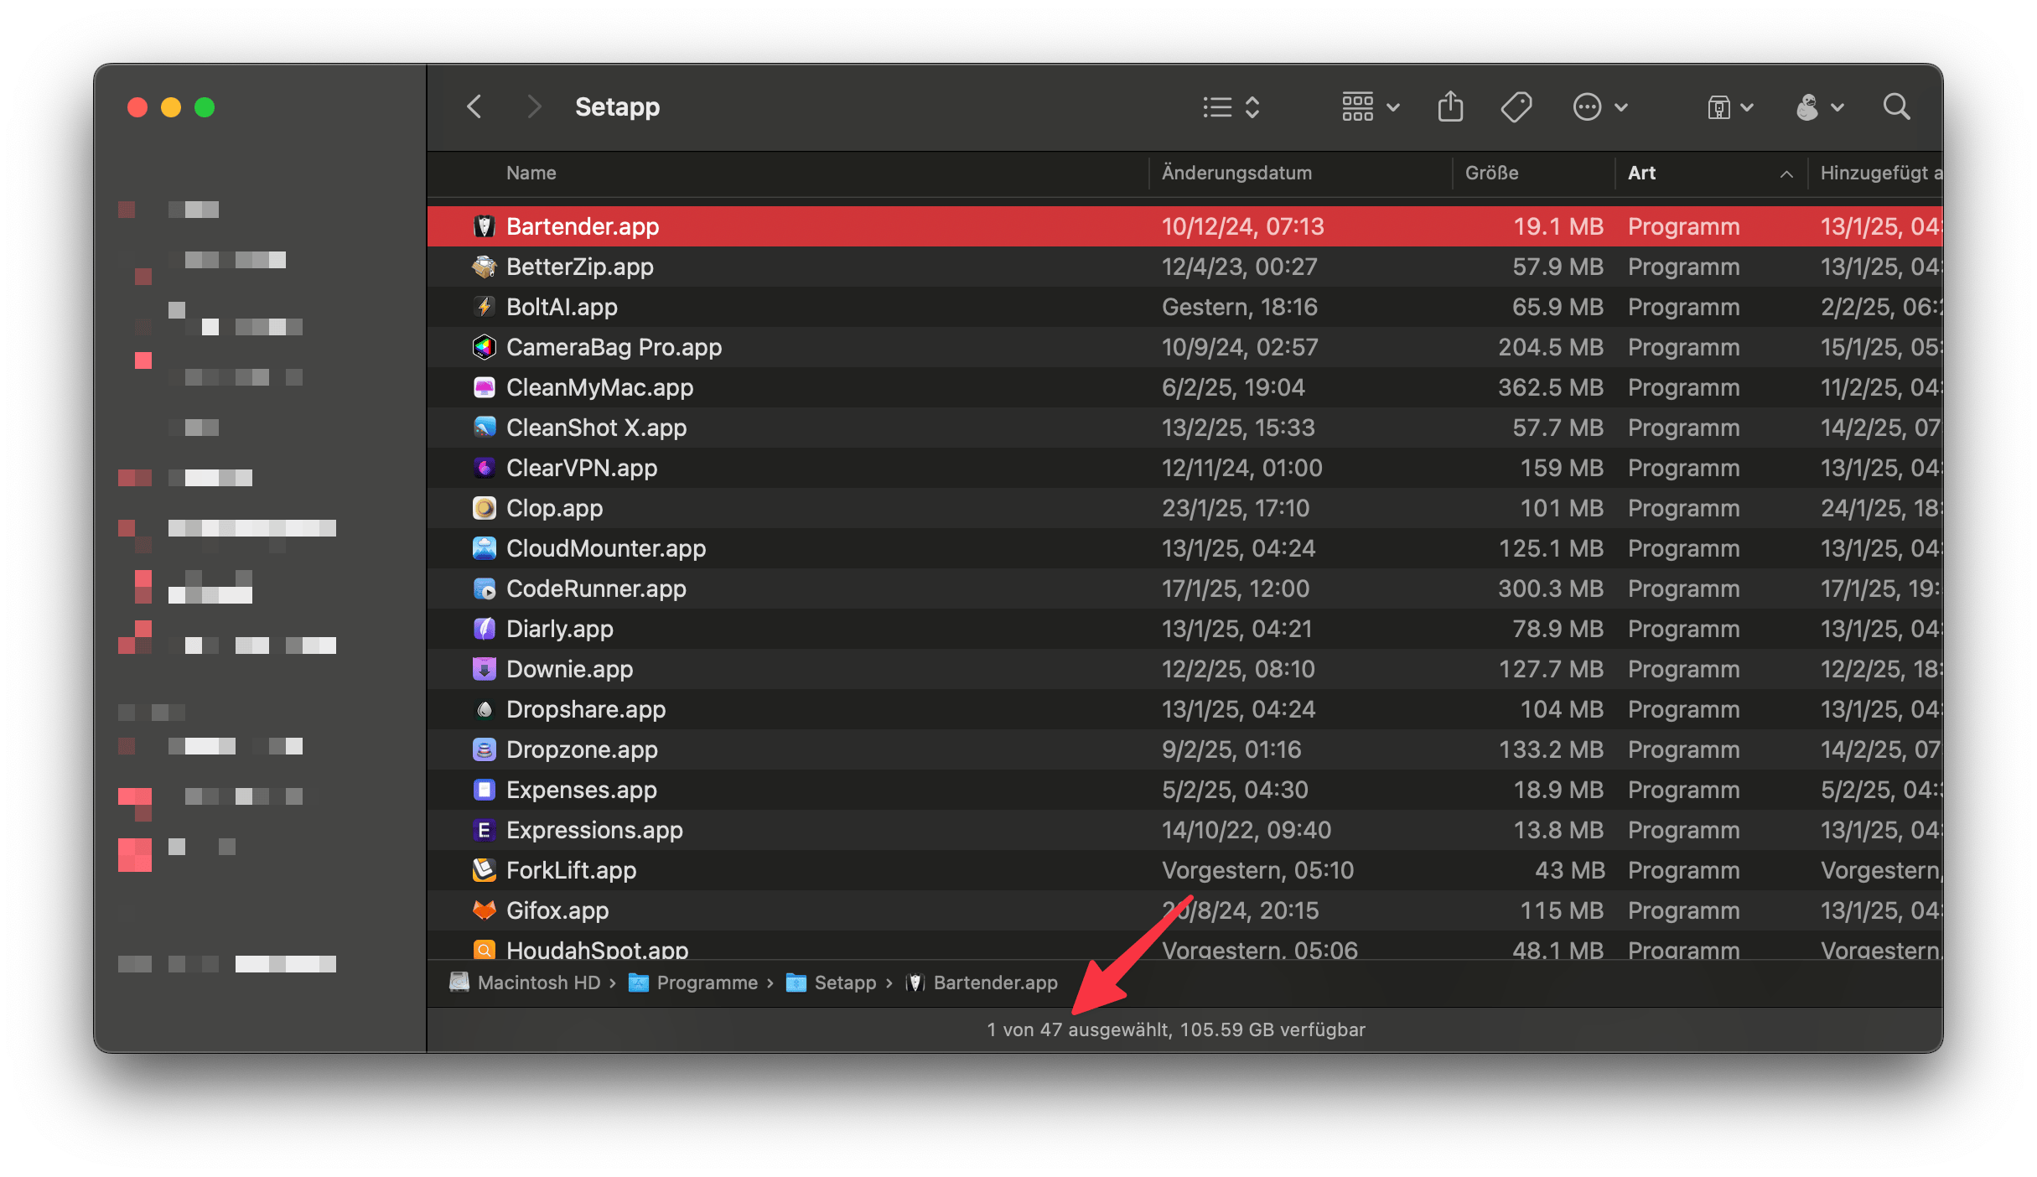Click the 'CleanShot X.app' file name

click(x=597, y=428)
